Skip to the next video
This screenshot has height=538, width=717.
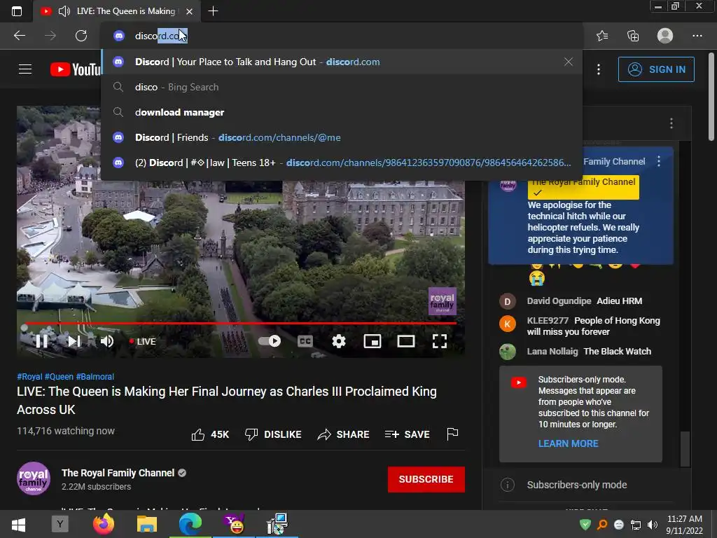tap(74, 341)
